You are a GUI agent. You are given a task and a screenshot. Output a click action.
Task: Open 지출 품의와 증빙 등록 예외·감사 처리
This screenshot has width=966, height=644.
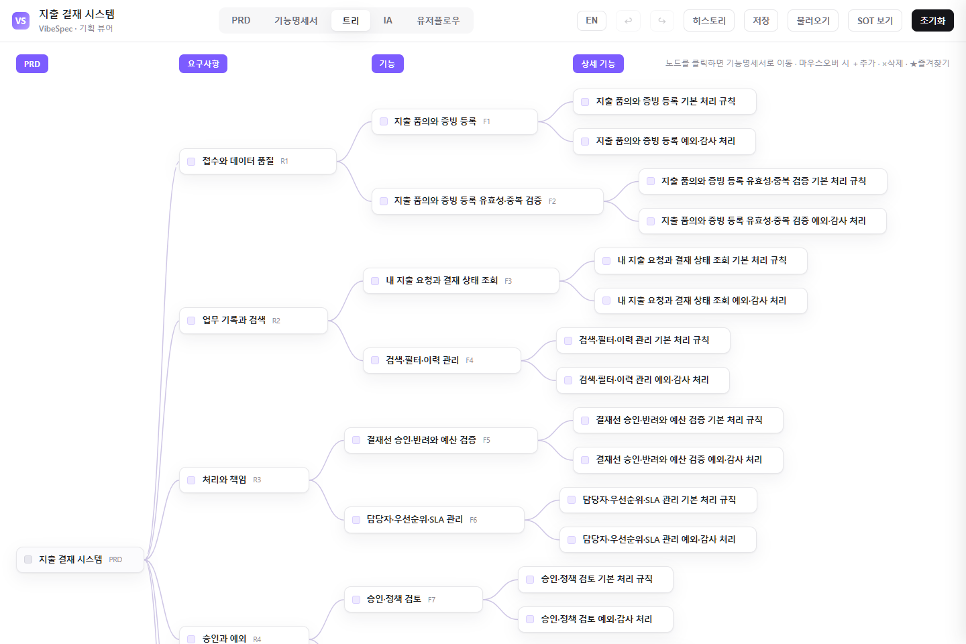665,142
